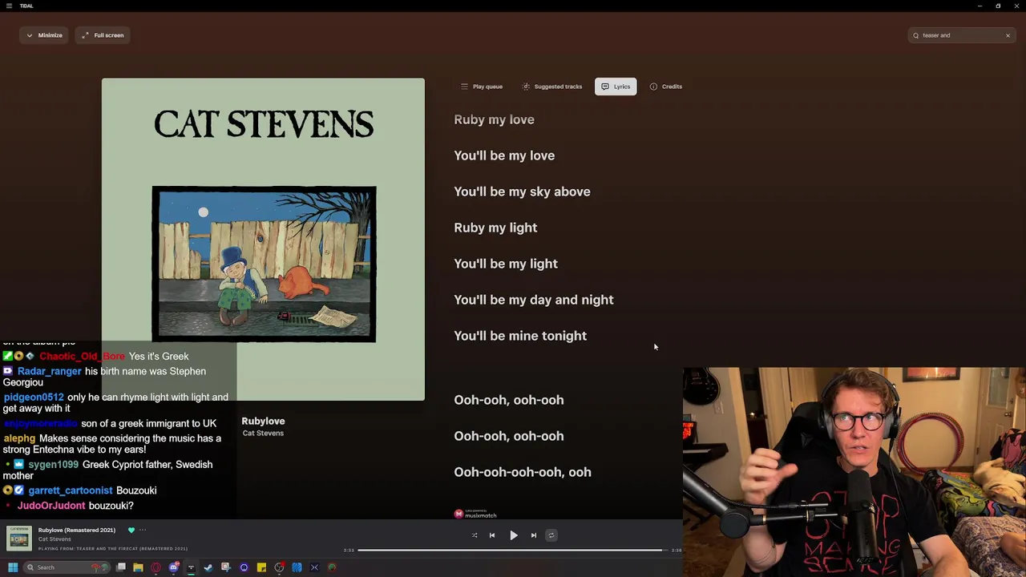The width and height of the screenshot is (1026, 577).
Task: Focus the search field containing 'teaser and'
Action: click(x=962, y=35)
